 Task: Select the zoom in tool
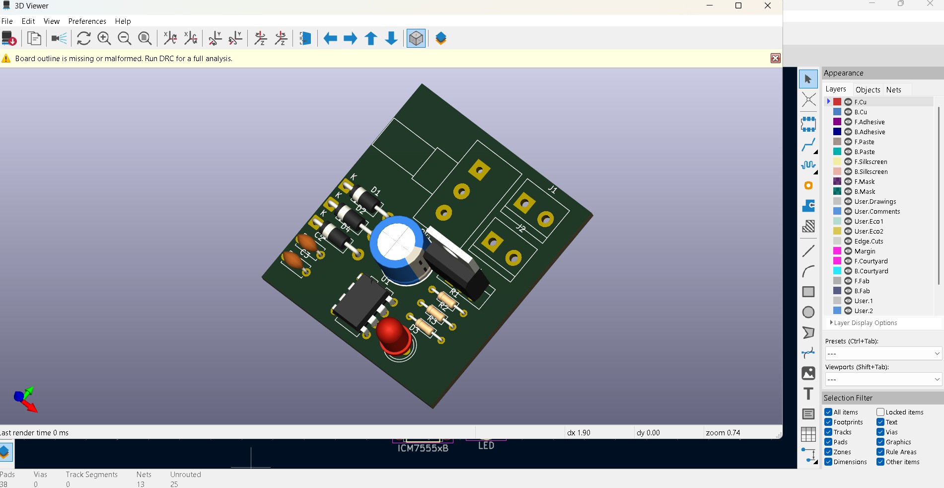pyautogui.click(x=104, y=38)
